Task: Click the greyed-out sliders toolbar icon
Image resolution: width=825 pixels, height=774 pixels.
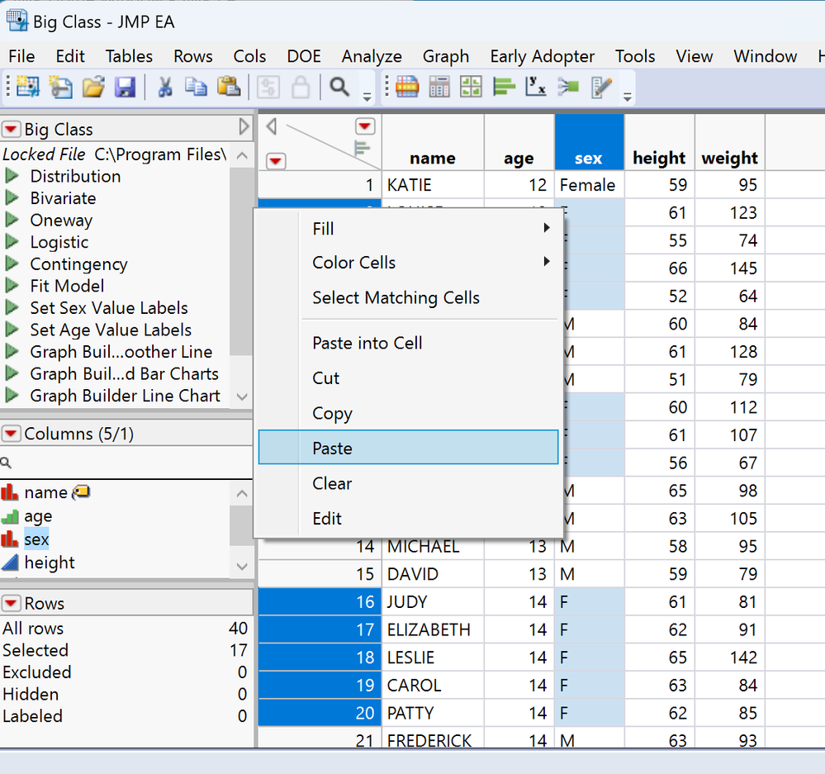Action: point(268,87)
